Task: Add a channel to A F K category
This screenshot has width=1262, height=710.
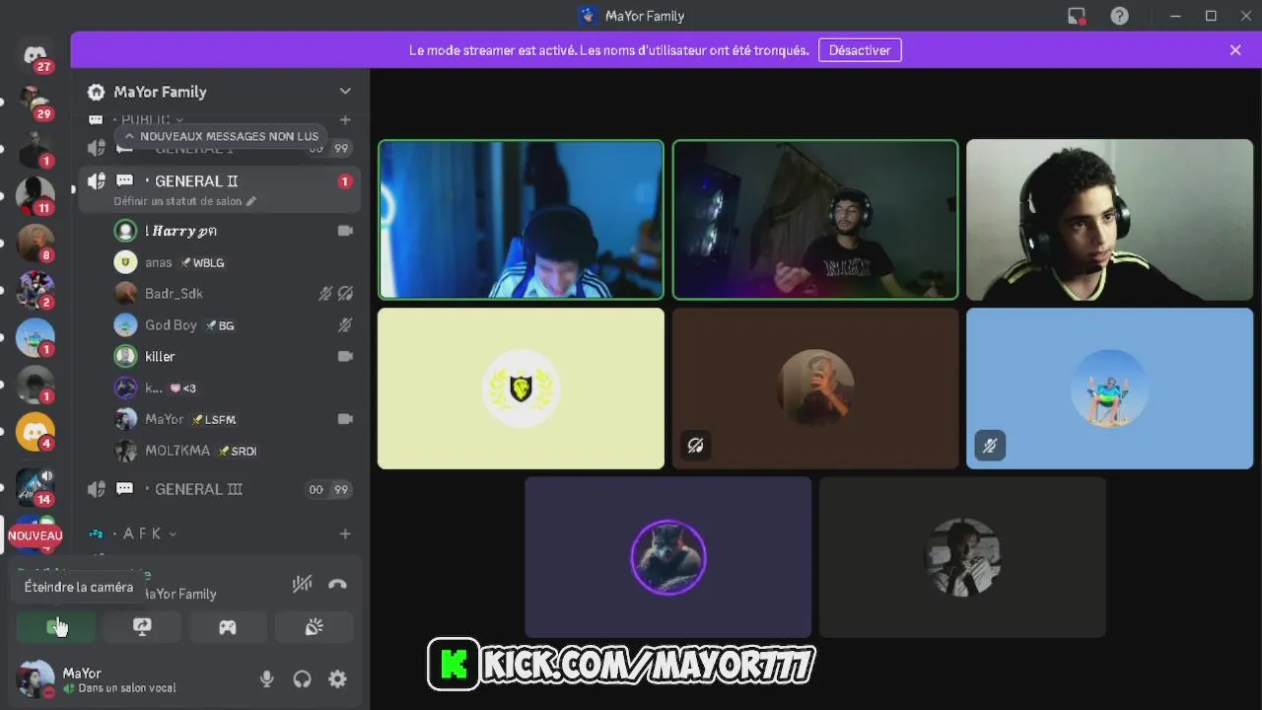Action: pyautogui.click(x=345, y=533)
